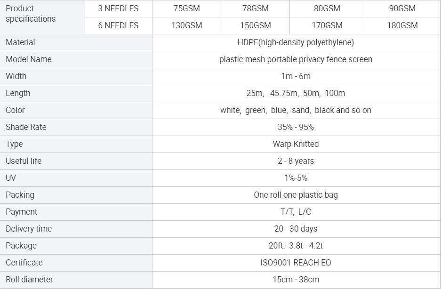Screen dimensions: 441x289
Task: Click the 90GSM value
Action: pos(402,8)
